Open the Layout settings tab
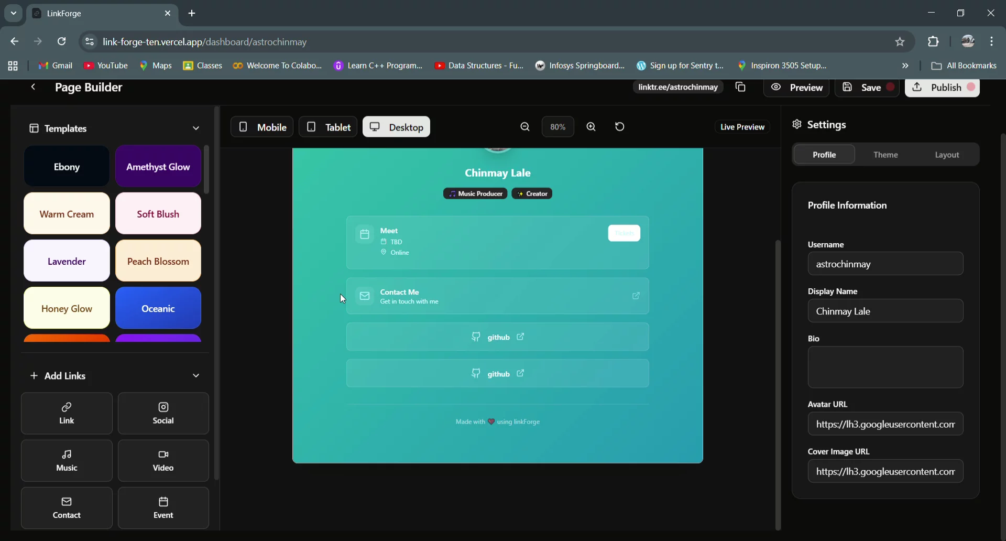This screenshot has width=1006, height=541. click(947, 154)
